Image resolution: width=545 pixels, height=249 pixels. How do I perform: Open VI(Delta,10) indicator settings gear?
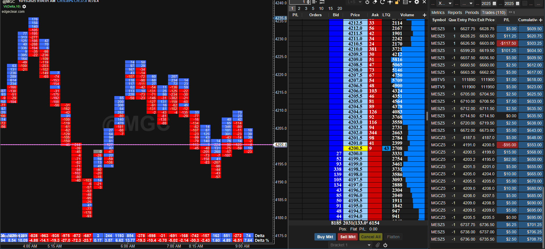24,6
